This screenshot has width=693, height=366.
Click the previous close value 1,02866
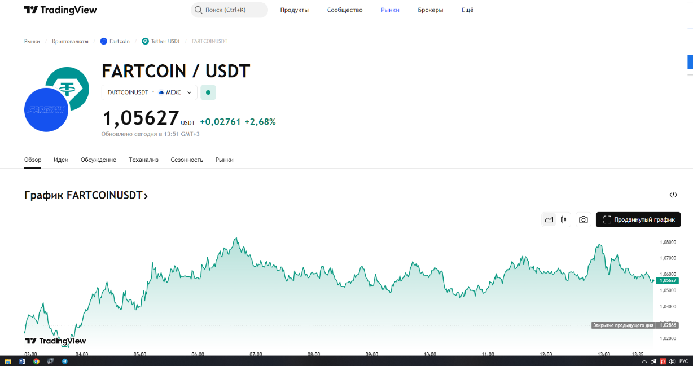[667, 325]
